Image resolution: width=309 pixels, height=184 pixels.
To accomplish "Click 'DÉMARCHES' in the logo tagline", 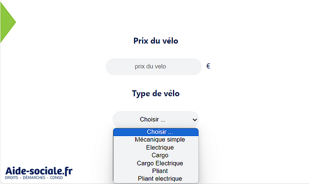I will point(34,178).
